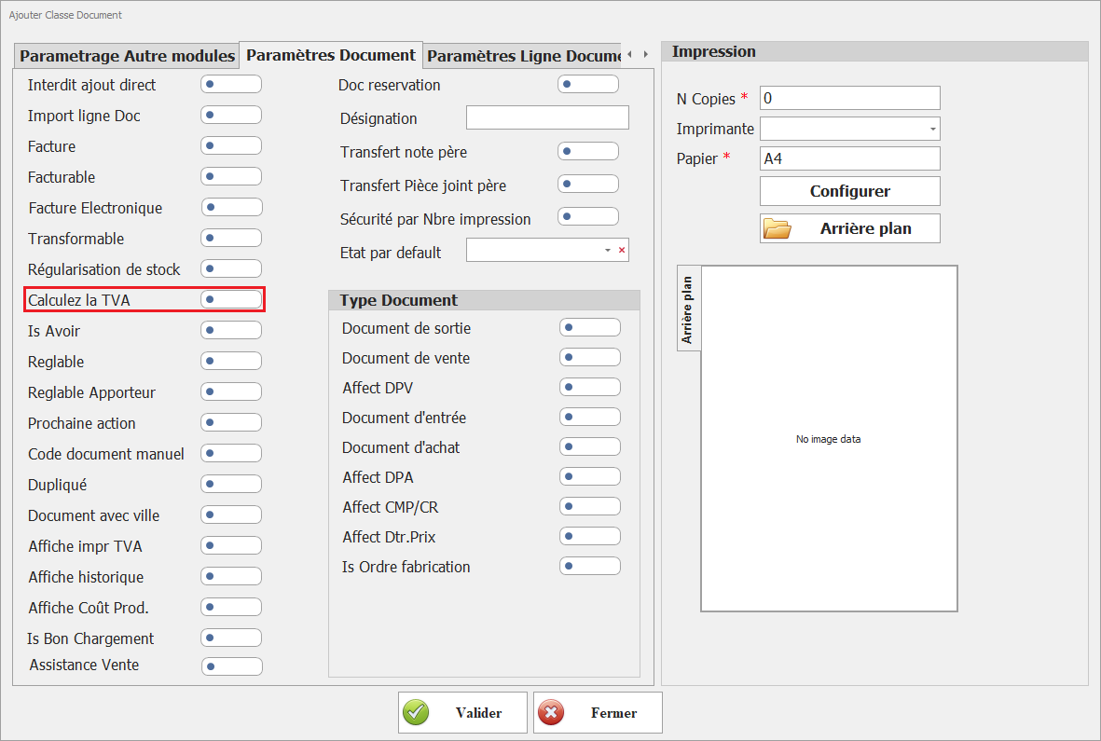Enable Transfert Pièce joint père switch
Viewport: 1101px width, 741px height.
pos(588,184)
